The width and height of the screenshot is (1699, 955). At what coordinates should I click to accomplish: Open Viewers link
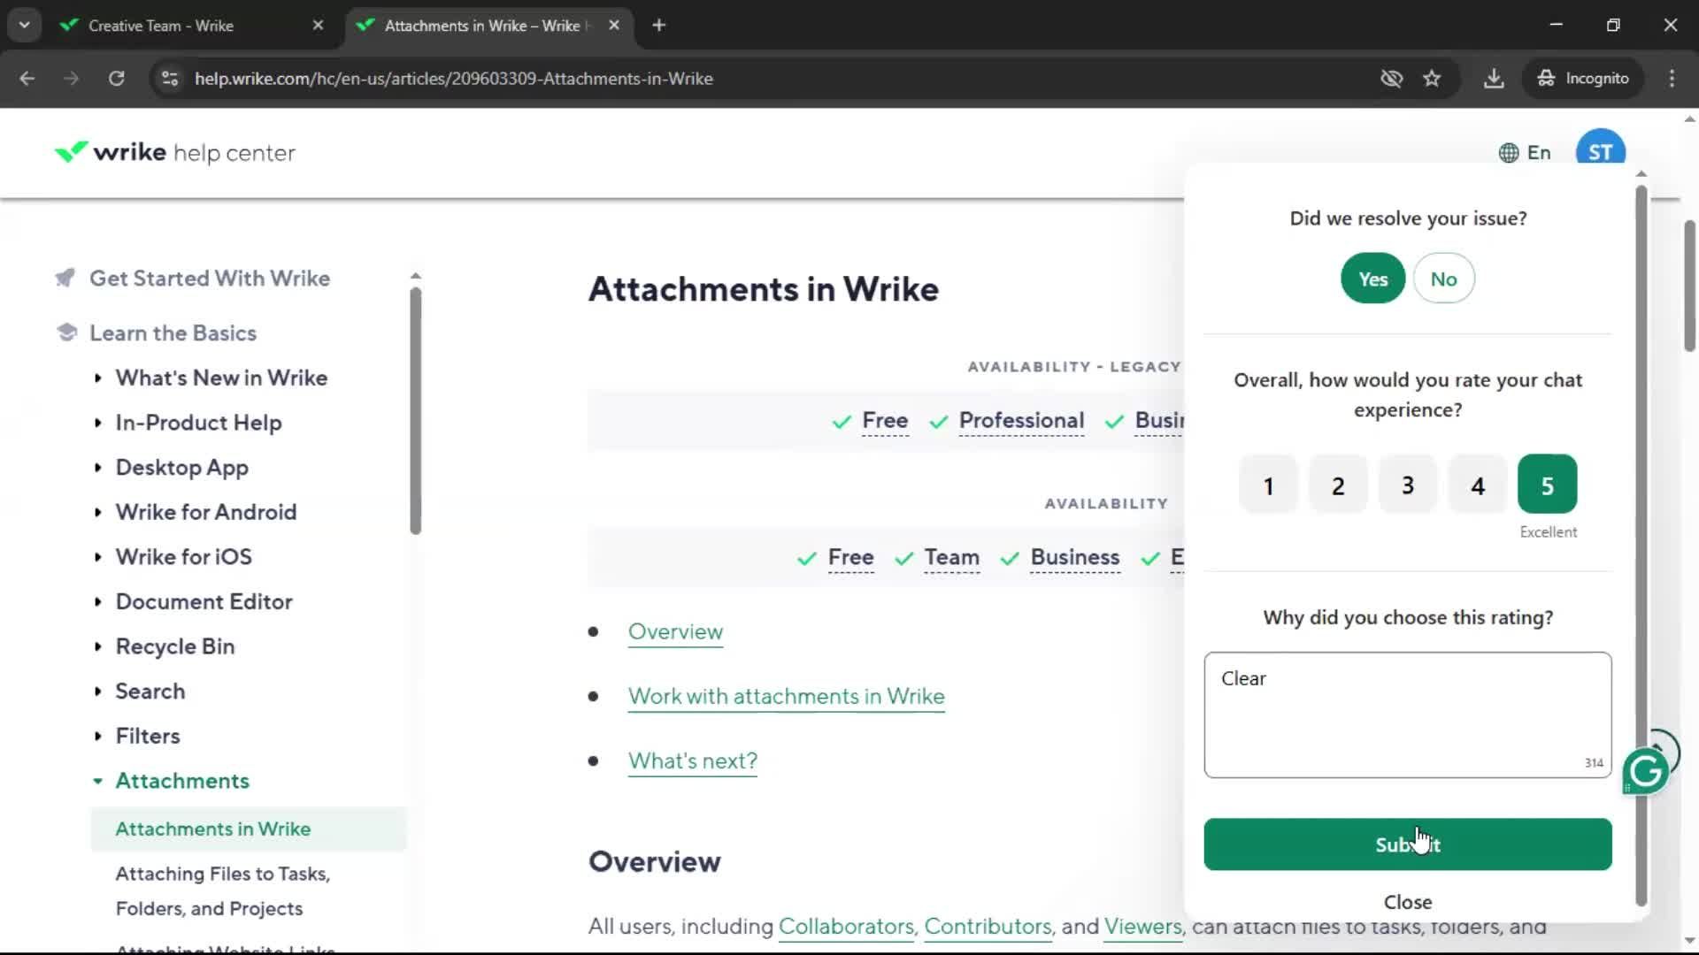click(x=1142, y=927)
